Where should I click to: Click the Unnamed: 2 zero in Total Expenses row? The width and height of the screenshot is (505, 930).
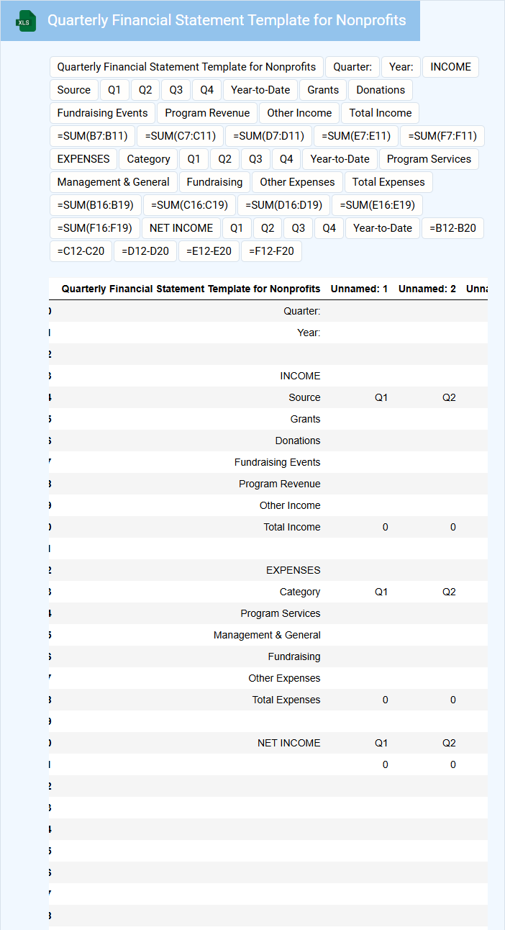point(453,700)
